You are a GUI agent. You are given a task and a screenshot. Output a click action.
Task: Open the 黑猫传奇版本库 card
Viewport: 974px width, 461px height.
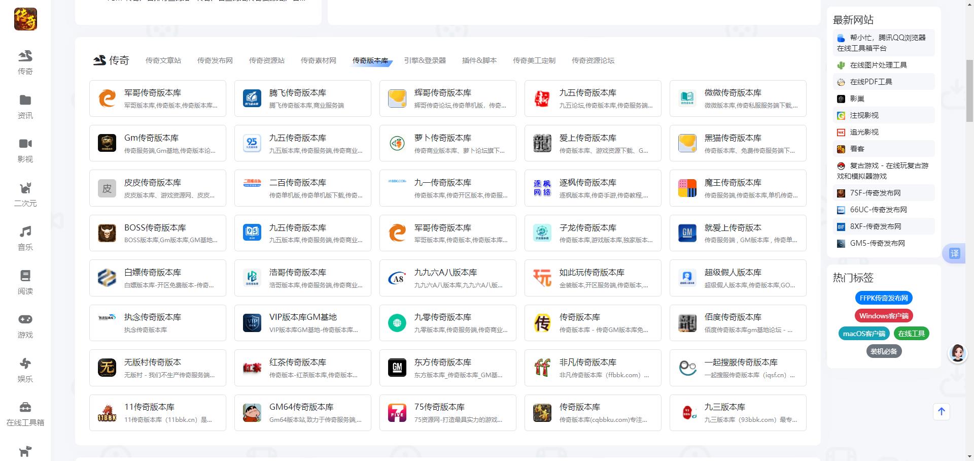[x=738, y=143]
